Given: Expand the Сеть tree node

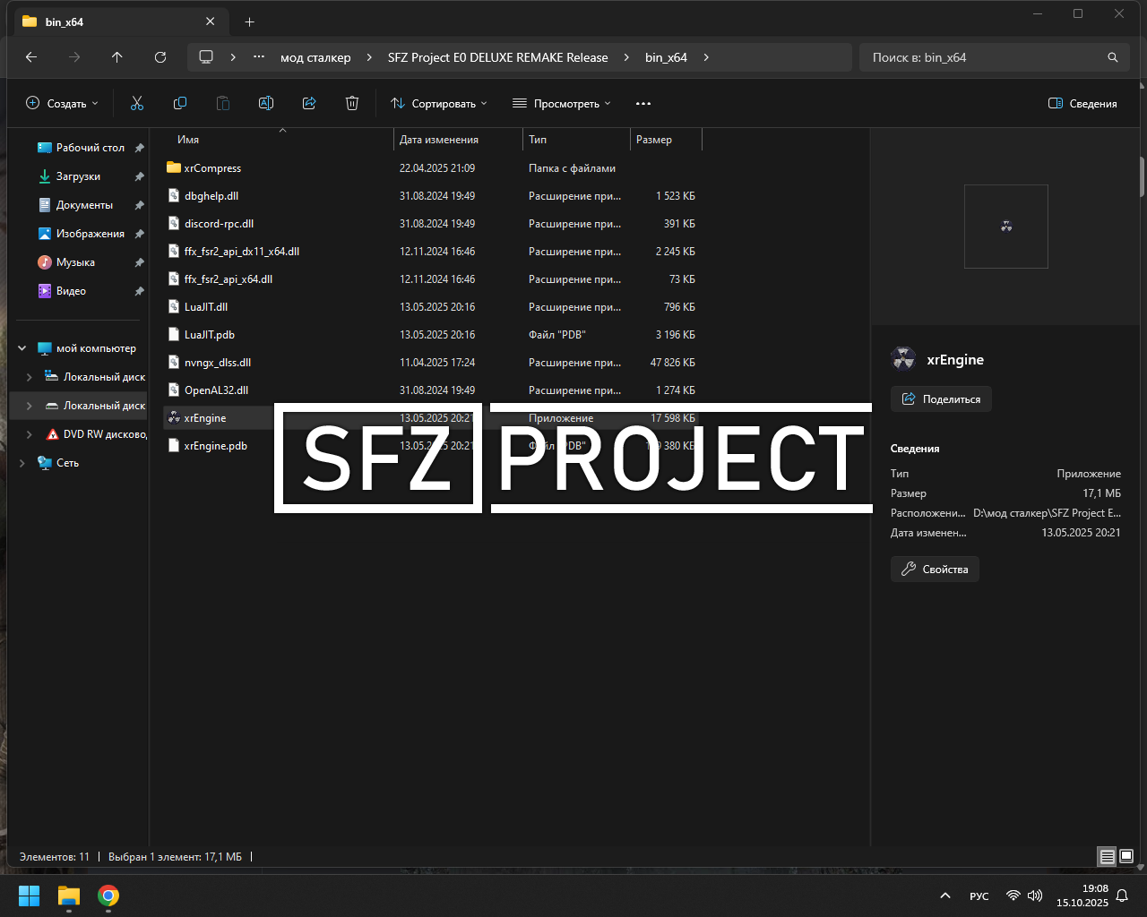Looking at the screenshot, I should tap(22, 463).
